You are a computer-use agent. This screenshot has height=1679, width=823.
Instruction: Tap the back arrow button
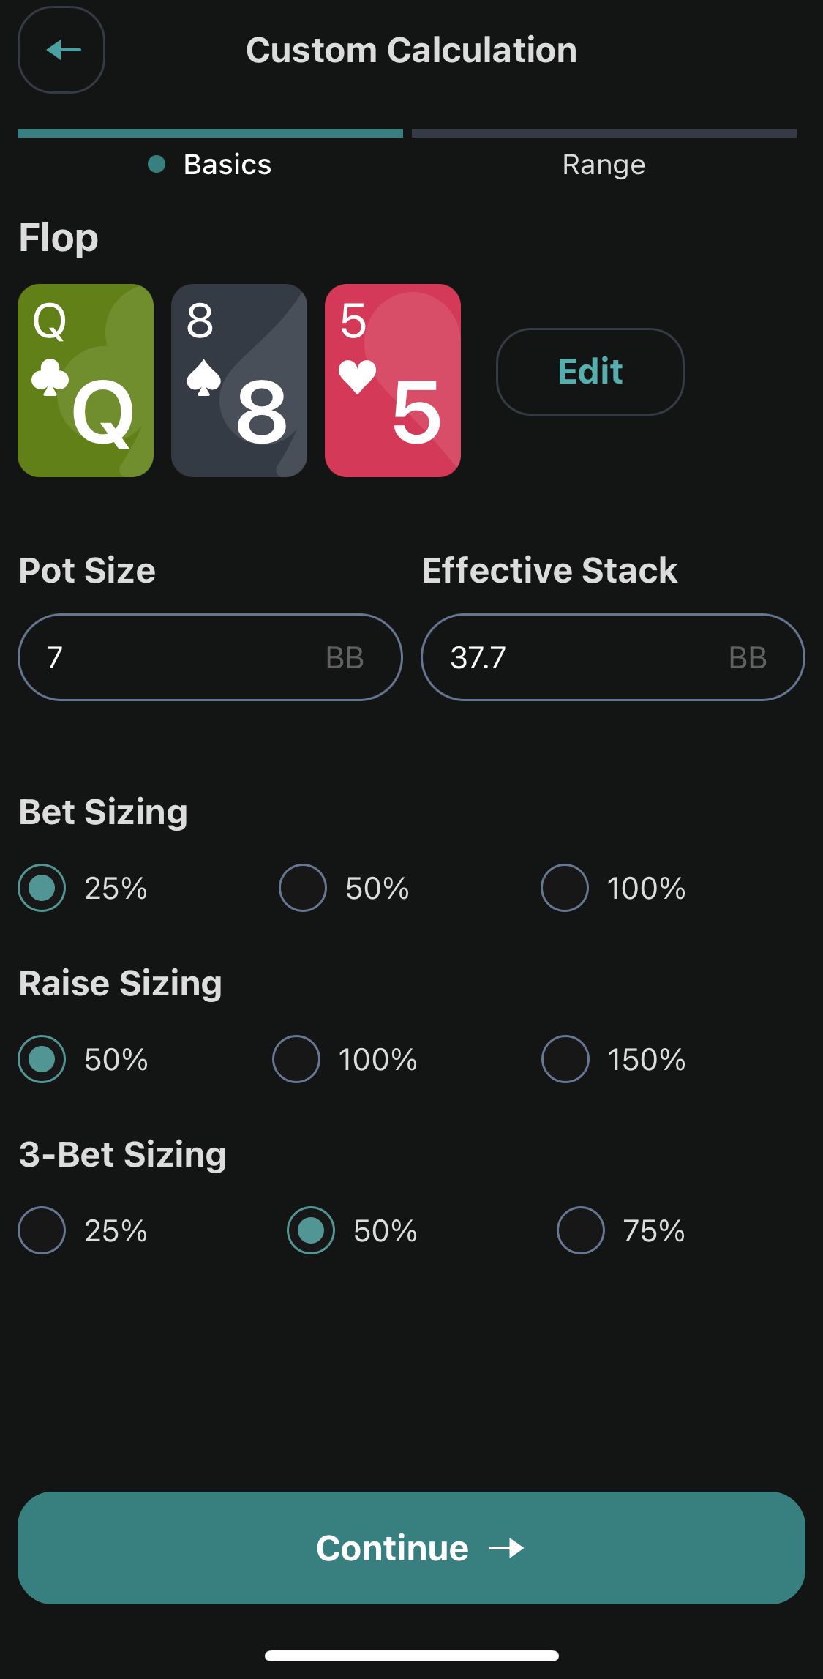(x=61, y=50)
